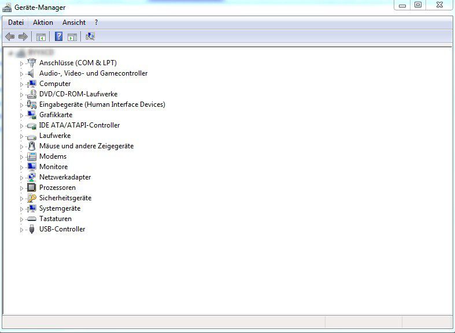The width and height of the screenshot is (455, 333).
Task: Click the show/hide console tree toolbar icon
Action: (41, 36)
